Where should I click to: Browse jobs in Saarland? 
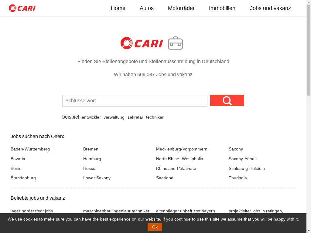165,178
